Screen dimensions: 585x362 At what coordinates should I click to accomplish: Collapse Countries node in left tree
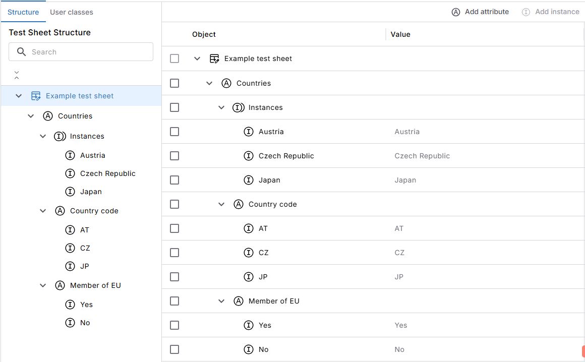[31, 116]
